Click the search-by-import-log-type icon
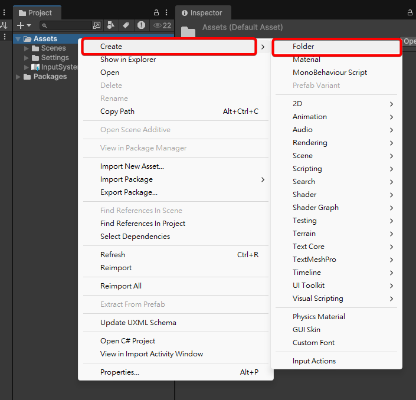416x400 pixels. coord(141,25)
